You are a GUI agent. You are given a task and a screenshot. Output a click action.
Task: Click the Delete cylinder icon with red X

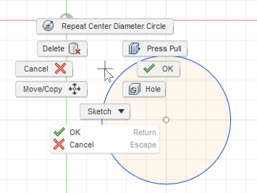(x=75, y=48)
